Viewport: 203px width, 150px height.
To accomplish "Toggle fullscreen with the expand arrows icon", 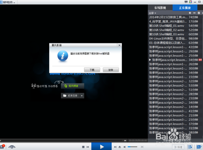I will 142,147.
